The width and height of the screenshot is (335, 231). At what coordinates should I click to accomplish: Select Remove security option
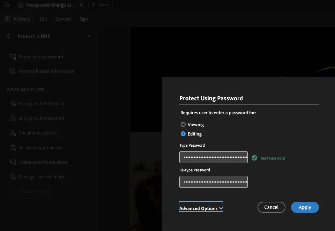(x=35, y=192)
